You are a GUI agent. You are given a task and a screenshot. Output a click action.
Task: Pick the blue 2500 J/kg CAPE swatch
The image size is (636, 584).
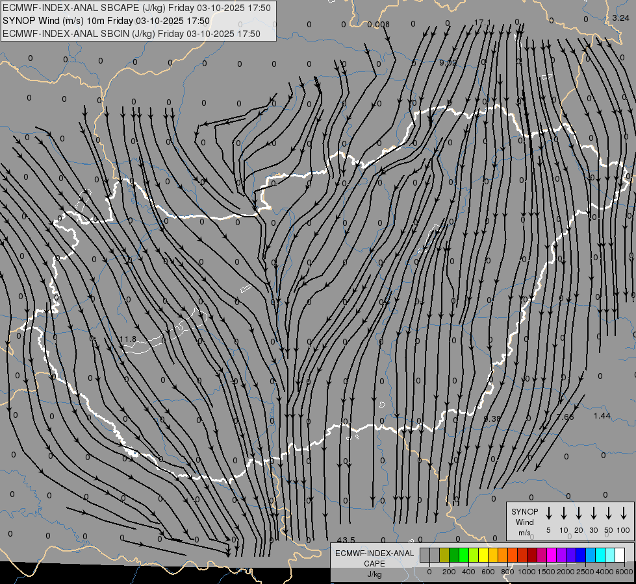point(581,555)
